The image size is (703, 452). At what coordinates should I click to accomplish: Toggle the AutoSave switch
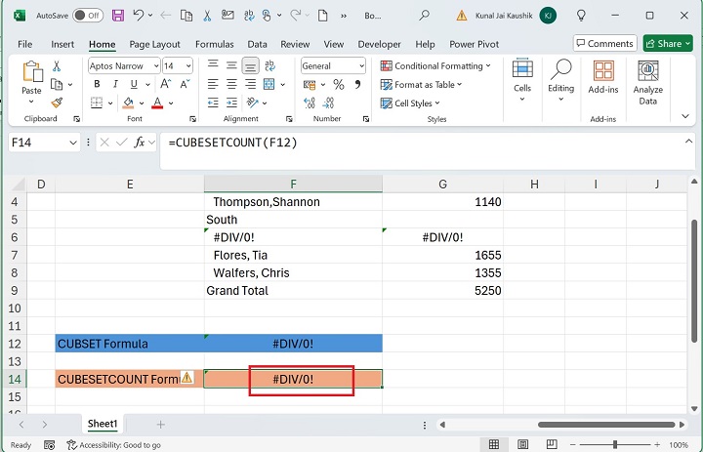87,16
